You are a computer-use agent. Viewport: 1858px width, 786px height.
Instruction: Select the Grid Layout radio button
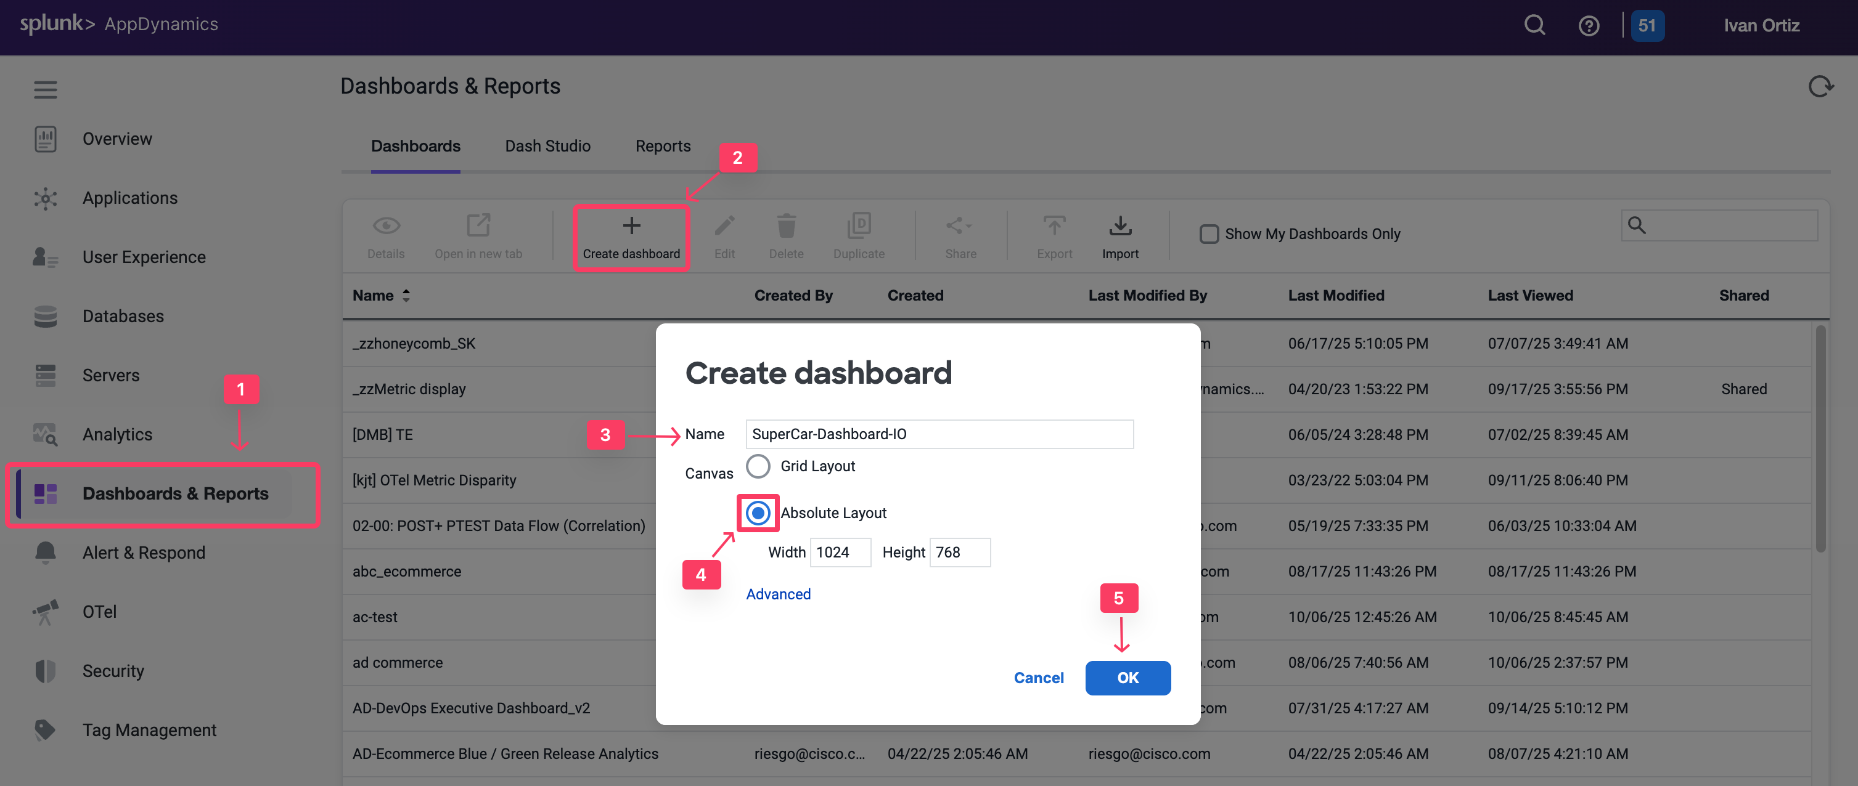[758, 466]
